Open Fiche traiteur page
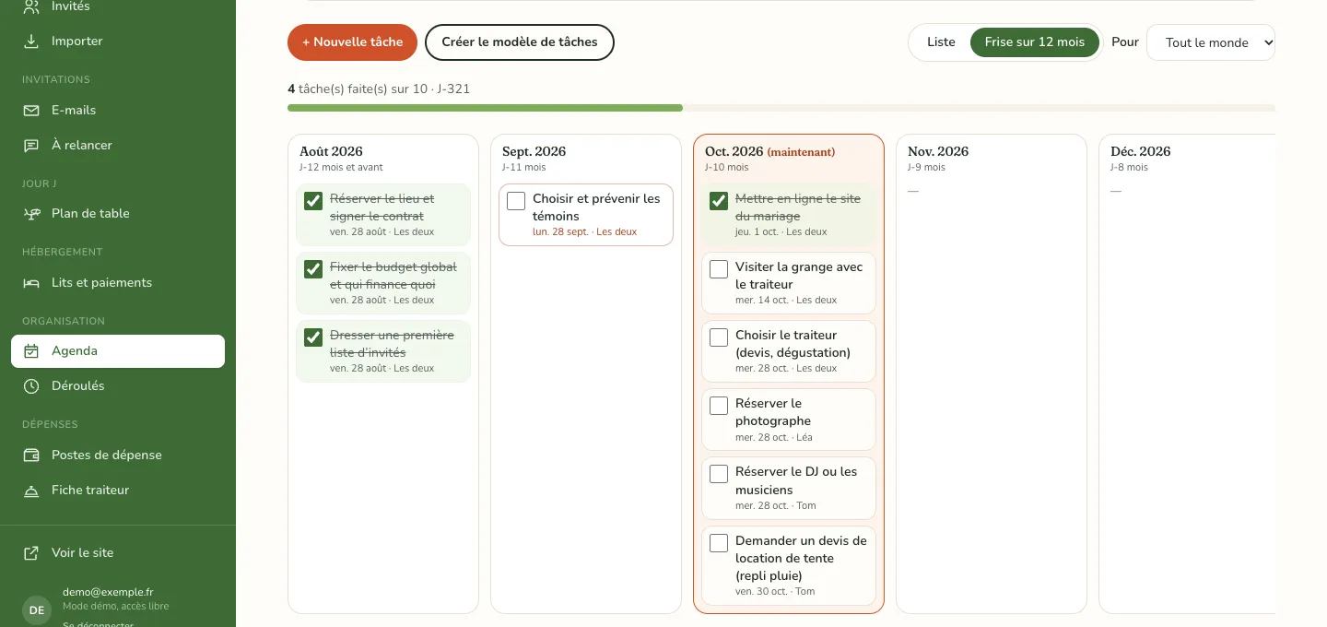 point(118,491)
